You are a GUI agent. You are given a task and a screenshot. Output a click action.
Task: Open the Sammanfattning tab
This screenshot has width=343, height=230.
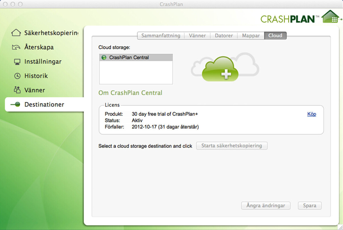161,36
